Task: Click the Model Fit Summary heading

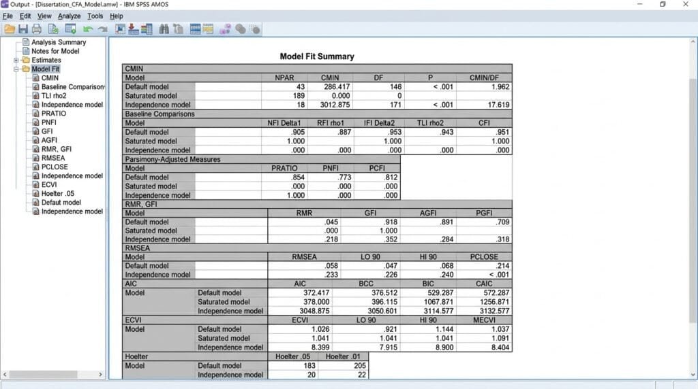Action: [x=317, y=56]
